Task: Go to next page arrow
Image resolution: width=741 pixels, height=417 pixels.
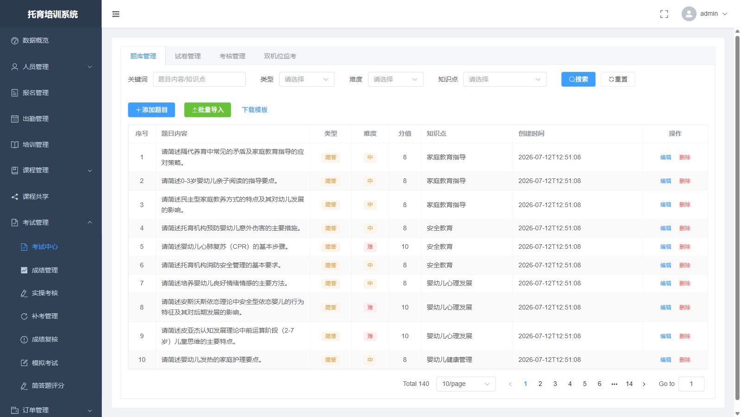Action: [644, 384]
